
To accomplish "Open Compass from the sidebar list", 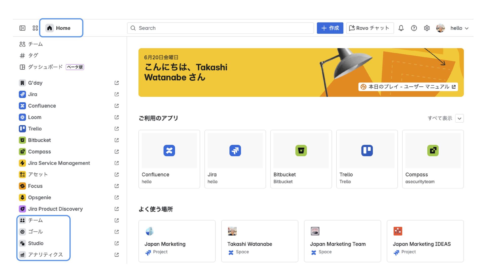I will pyautogui.click(x=69, y=152).
